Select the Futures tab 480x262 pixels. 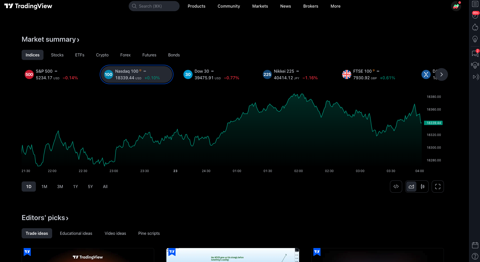[x=149, y=55]
